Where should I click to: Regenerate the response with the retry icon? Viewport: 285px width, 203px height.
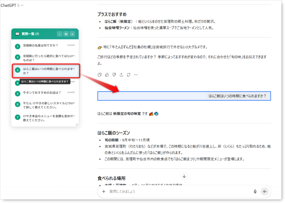click(x=129, y=75)
